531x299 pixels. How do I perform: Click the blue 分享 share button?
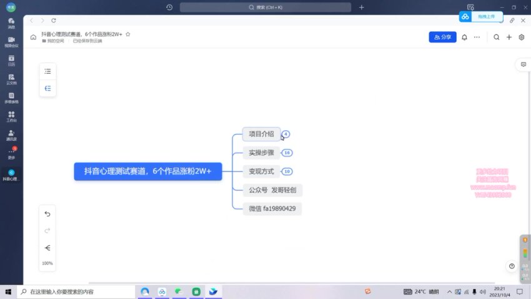(442, 38)
